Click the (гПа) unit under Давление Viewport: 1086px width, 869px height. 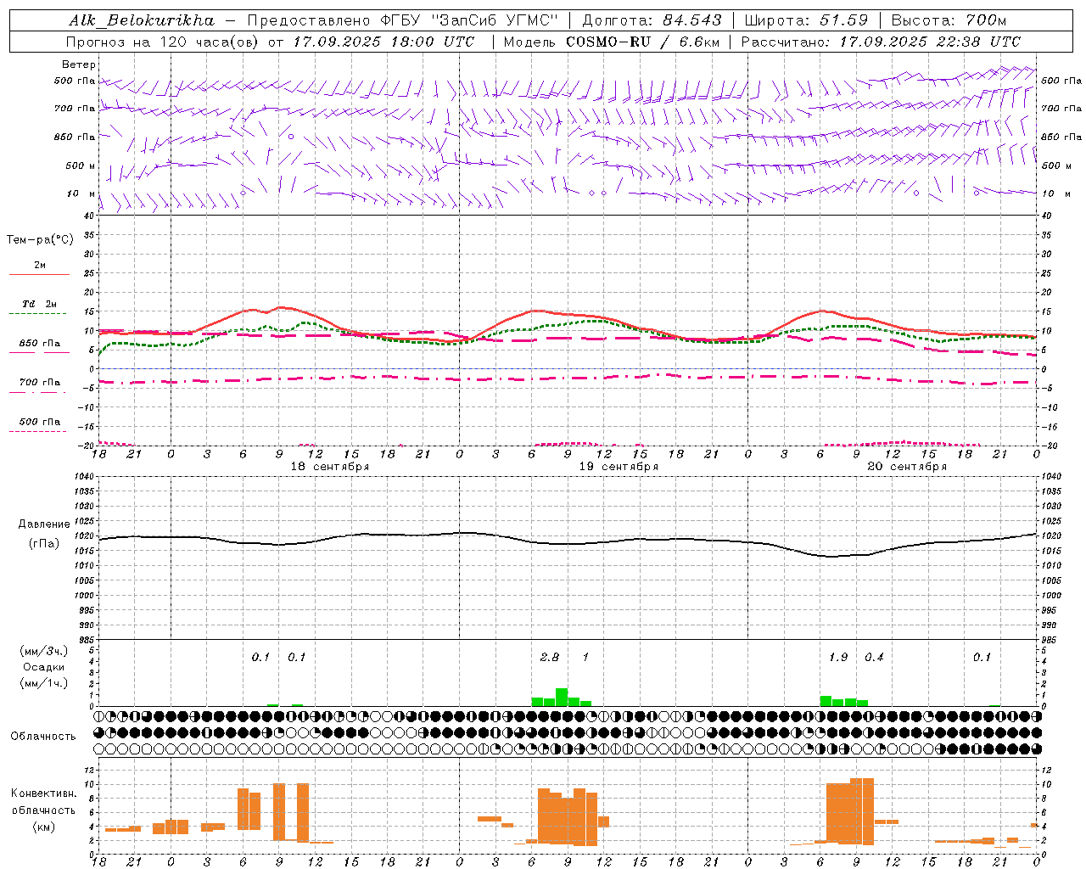point(44,543)
